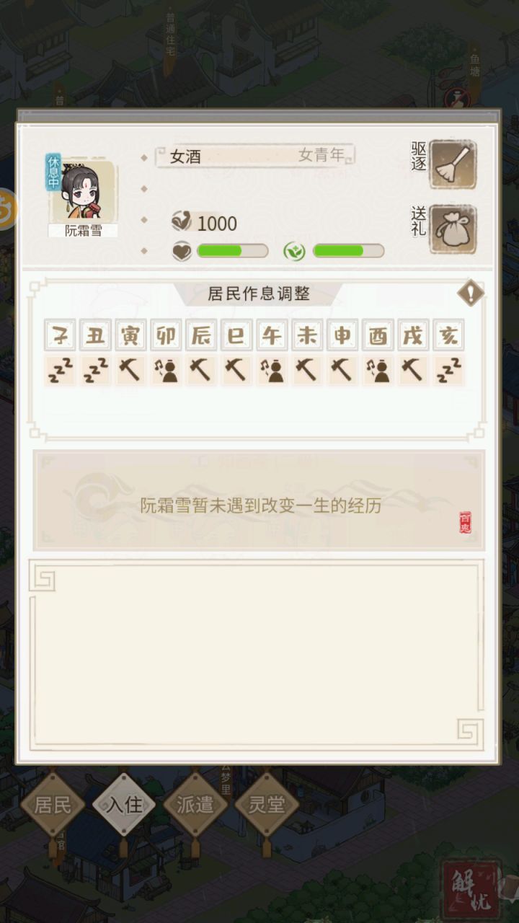Open the 派遣 dispatch tab
Screen dimensions: 519x923
coord(195,805)
